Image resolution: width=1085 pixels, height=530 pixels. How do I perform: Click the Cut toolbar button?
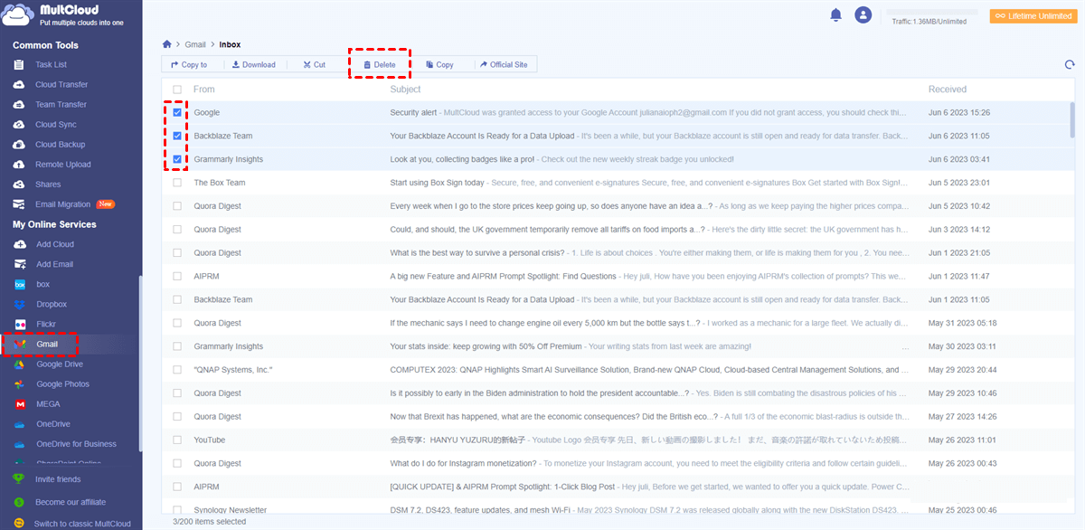(314, 64)
